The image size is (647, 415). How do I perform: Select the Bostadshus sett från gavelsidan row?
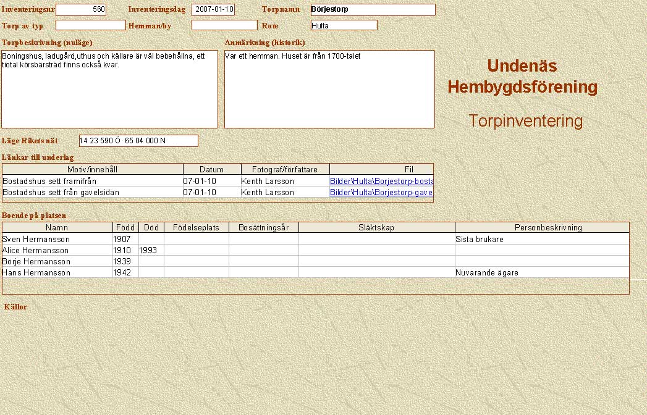tap(93, 192)
